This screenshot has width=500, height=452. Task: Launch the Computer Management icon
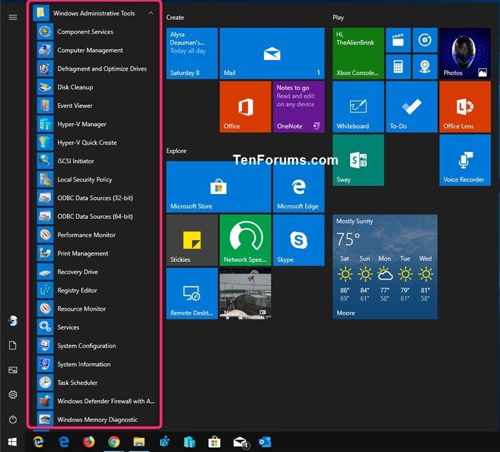45,50
